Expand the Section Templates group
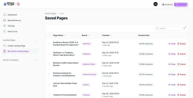This screenshot has width=193, height=98. (x=36, y=60)
